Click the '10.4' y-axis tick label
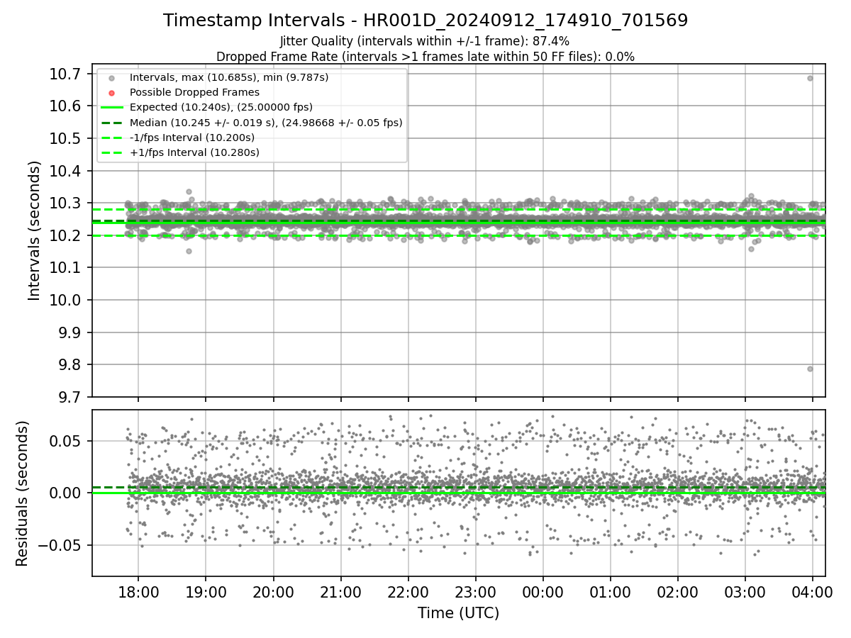This screenshot has width=851, height=638. coord(66,171)
